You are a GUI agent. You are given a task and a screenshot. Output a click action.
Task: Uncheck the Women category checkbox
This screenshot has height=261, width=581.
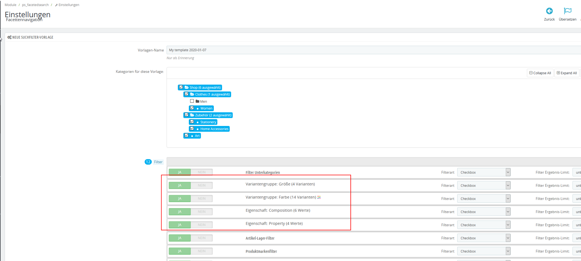(x=192, y=108)
